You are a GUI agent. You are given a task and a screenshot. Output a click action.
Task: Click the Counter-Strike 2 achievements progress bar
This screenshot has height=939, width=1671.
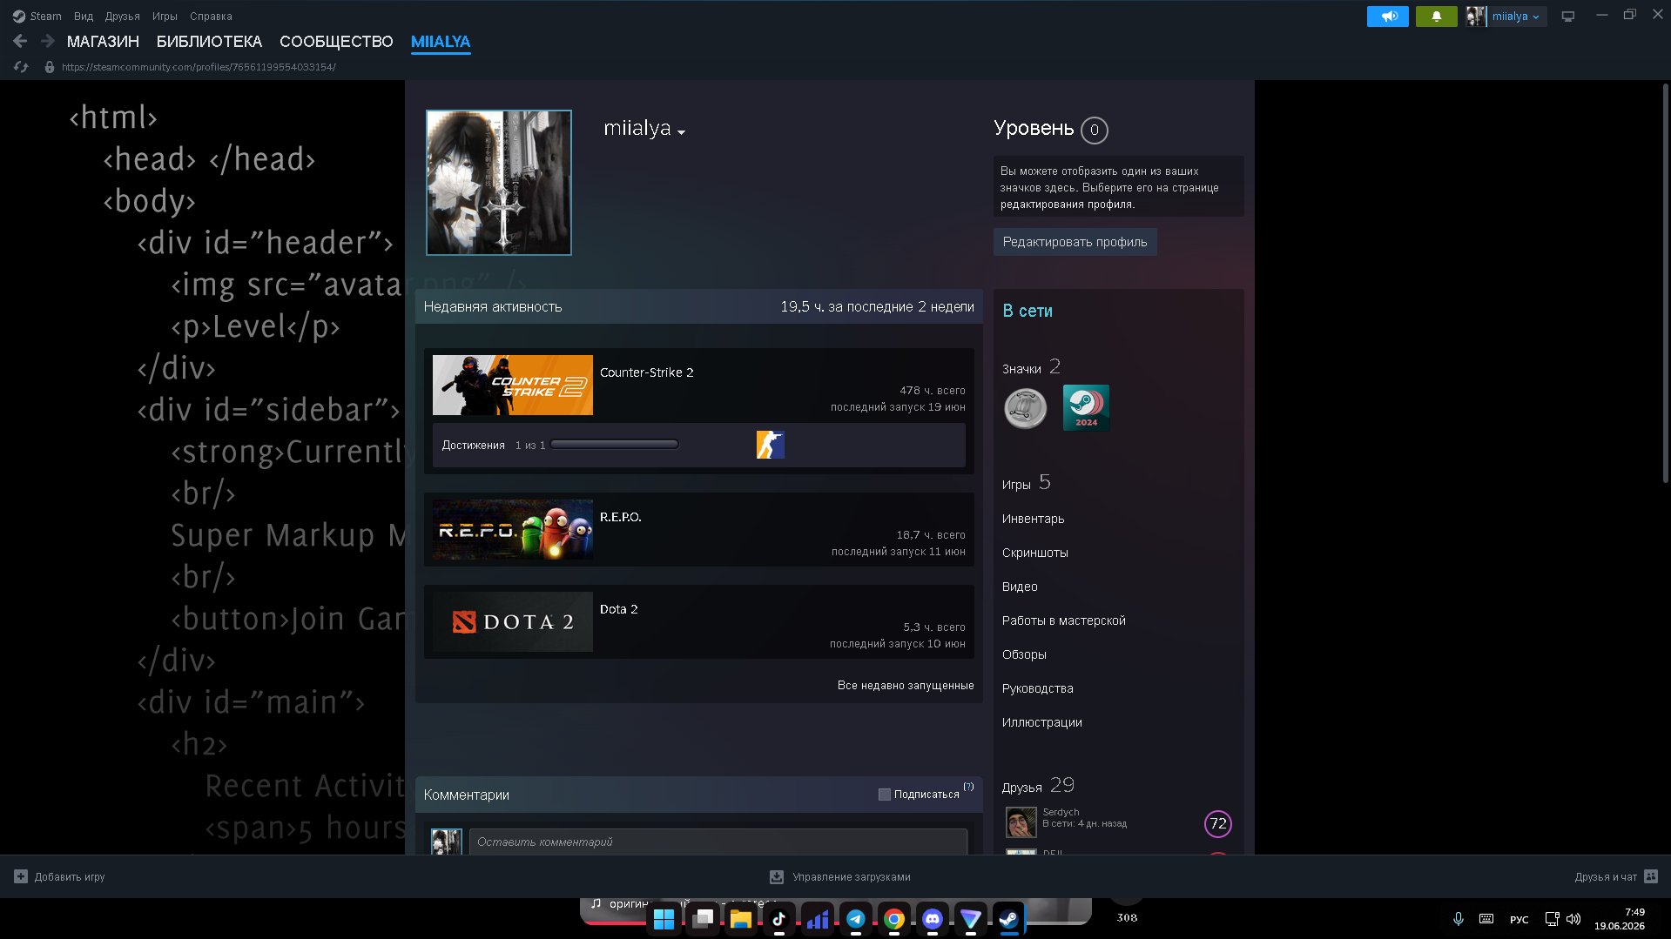(614, 445)
